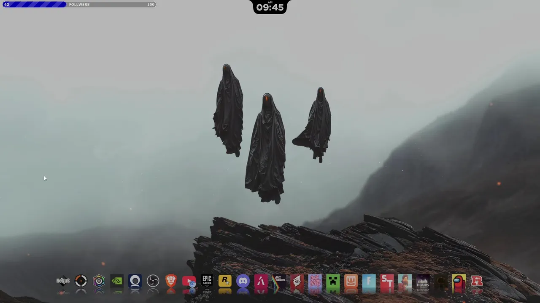
Task: Launch the blue webcam app icon
Action: click(135, 281)
